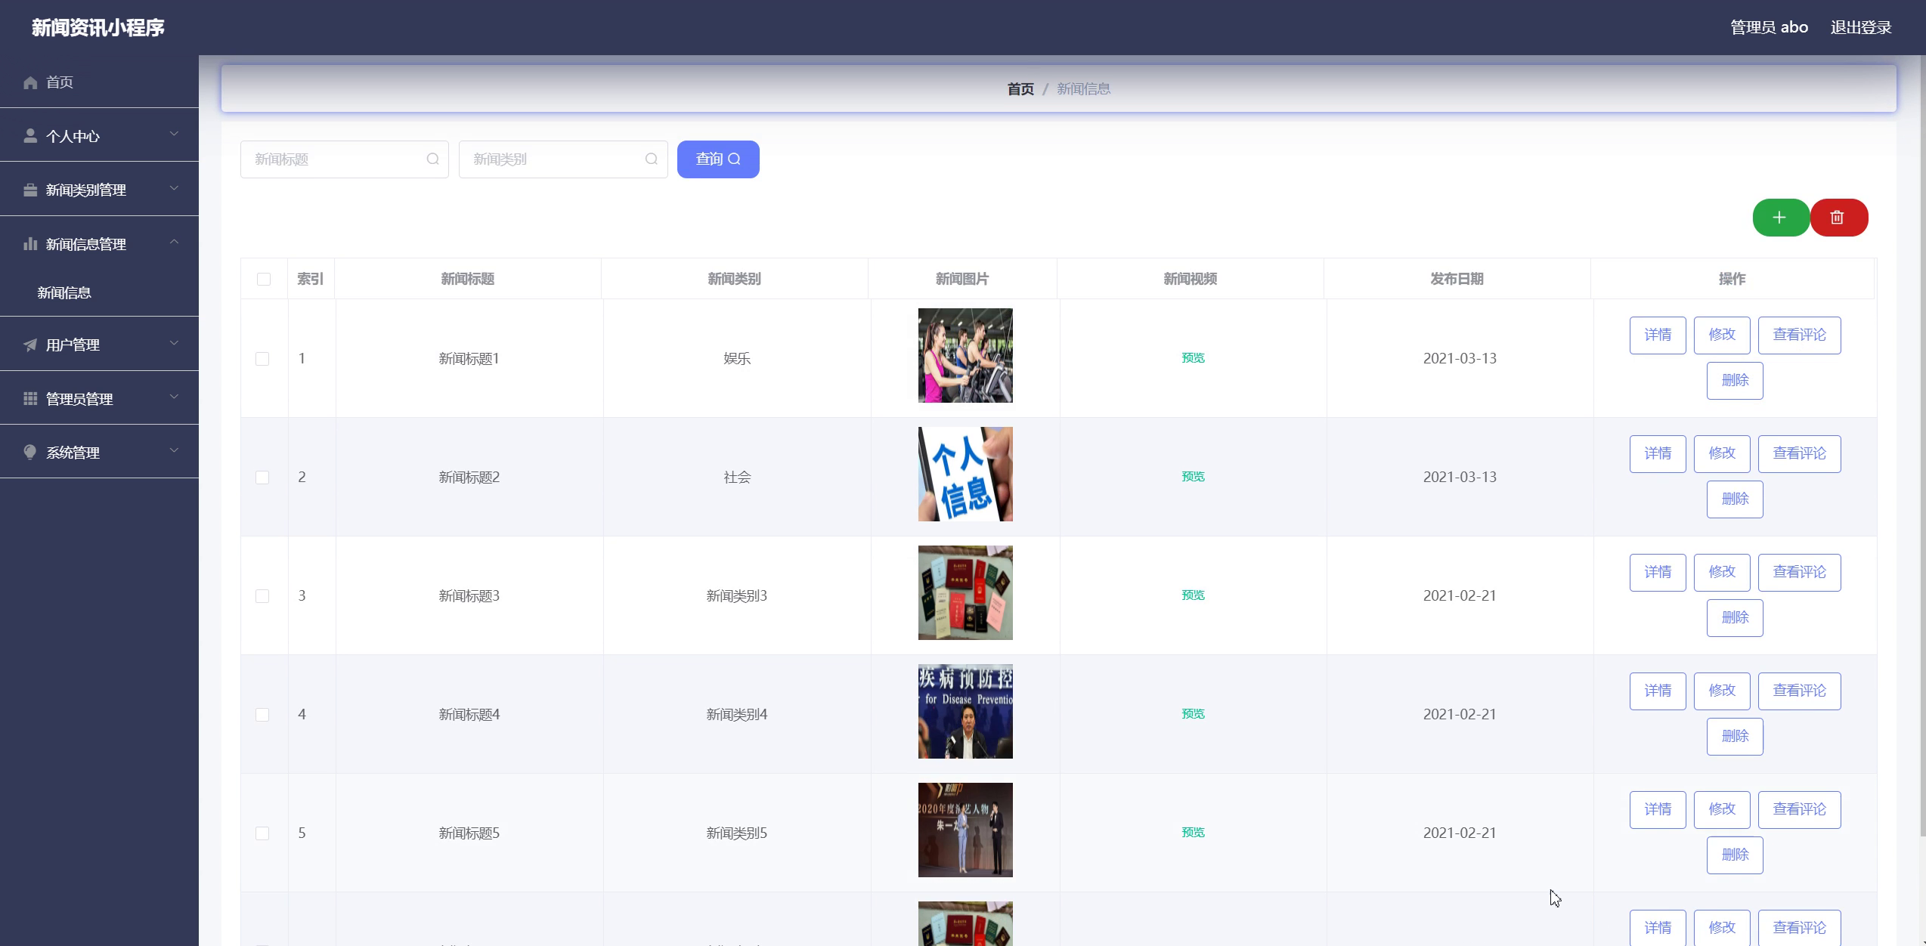Open 首页 in the sidebar menu
This screenshot has width=1926, height=946.
[x=99, y=82]
